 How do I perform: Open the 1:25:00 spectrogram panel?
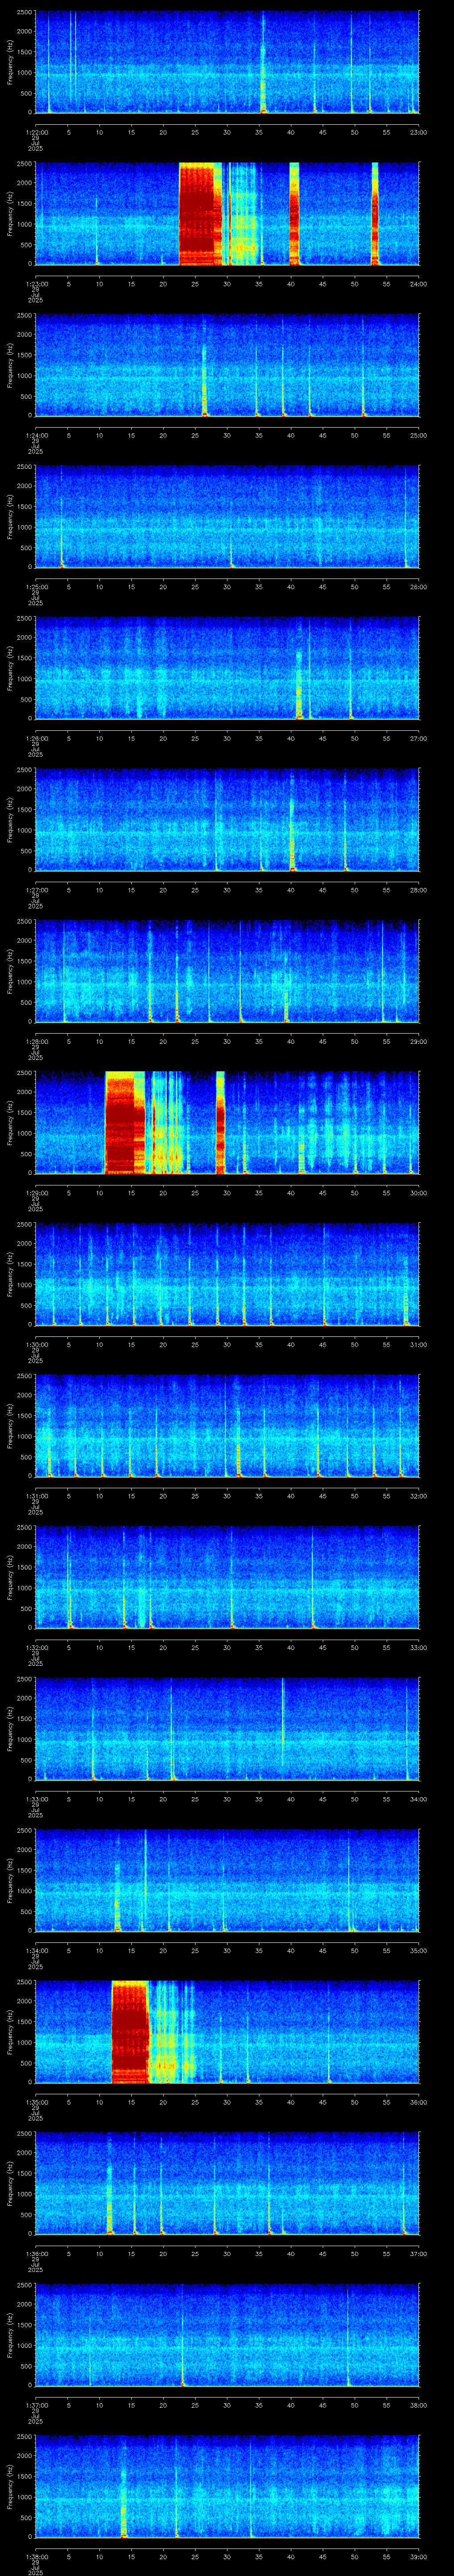(x=227, y=516)
